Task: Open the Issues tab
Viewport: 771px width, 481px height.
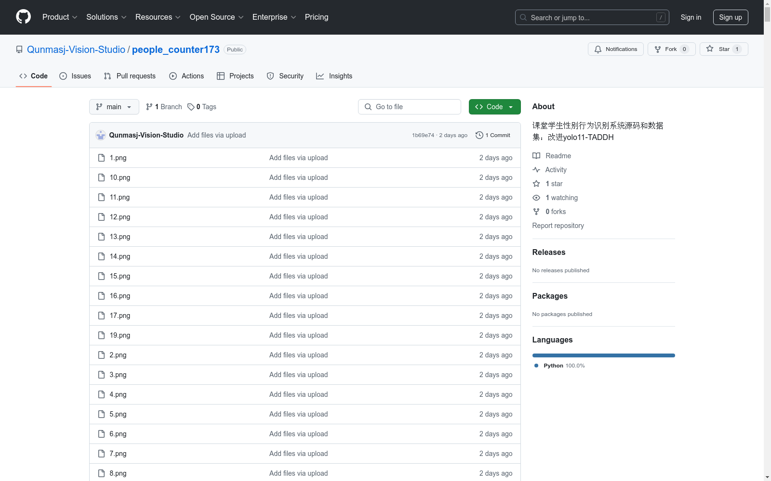Action: (x=75, y=76)
